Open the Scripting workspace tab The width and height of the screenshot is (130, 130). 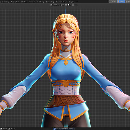(x=71, y=2)
